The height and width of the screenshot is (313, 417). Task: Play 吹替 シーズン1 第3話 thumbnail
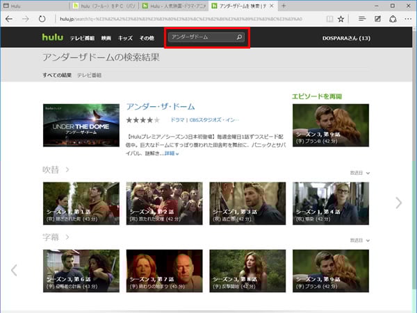tap(247, 203)
